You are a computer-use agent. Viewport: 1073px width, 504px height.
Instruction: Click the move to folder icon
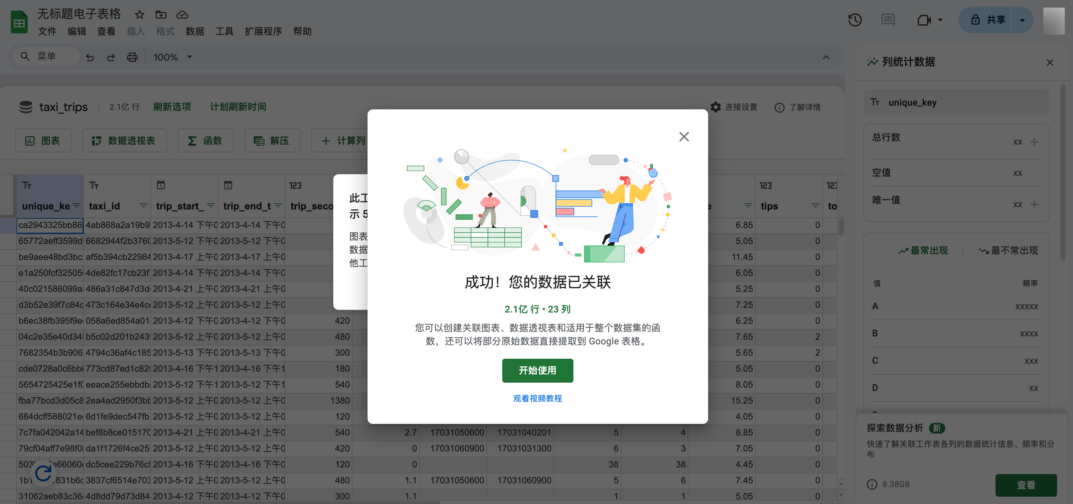coord(161,15)
